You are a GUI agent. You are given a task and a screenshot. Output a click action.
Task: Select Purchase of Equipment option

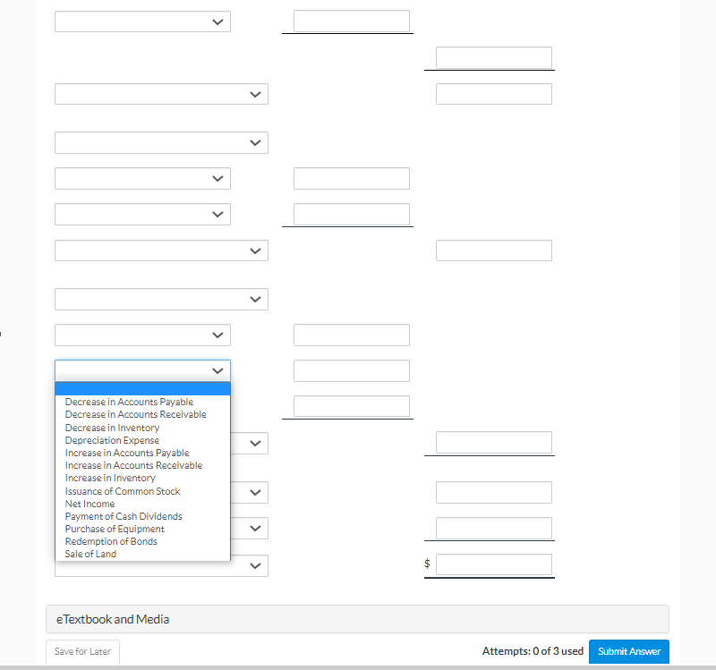(x=115, y=529)
